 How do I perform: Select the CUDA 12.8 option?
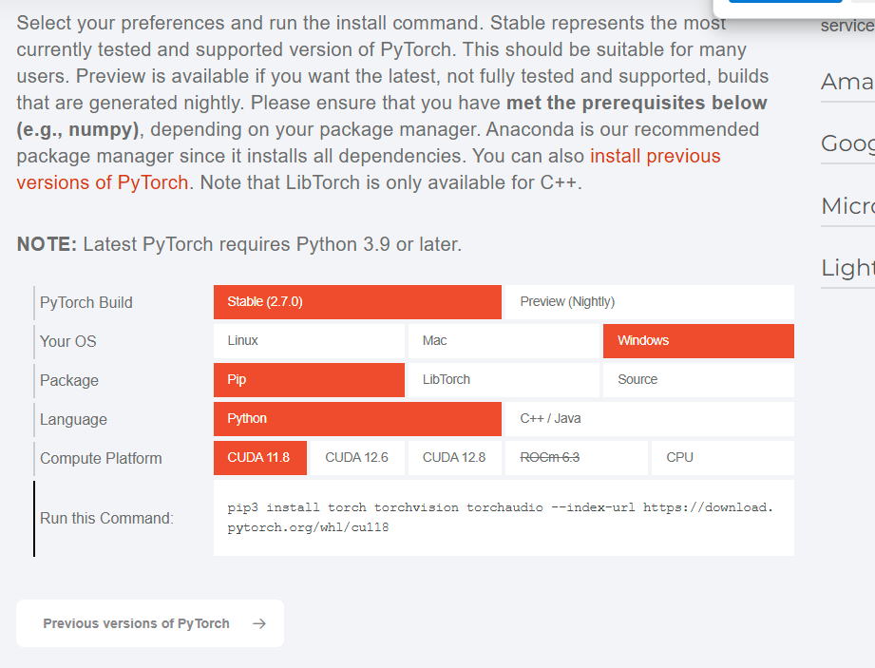point(454,458)
